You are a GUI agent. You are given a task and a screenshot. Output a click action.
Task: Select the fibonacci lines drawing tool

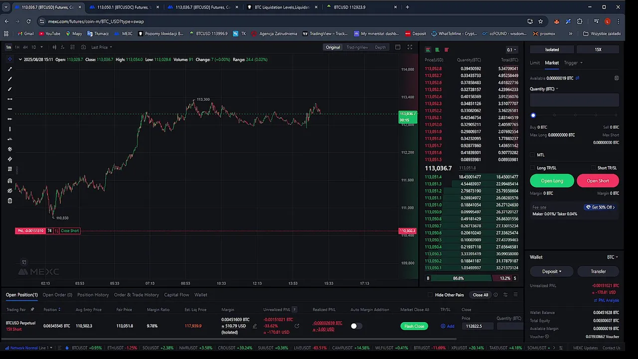point(9,169)
